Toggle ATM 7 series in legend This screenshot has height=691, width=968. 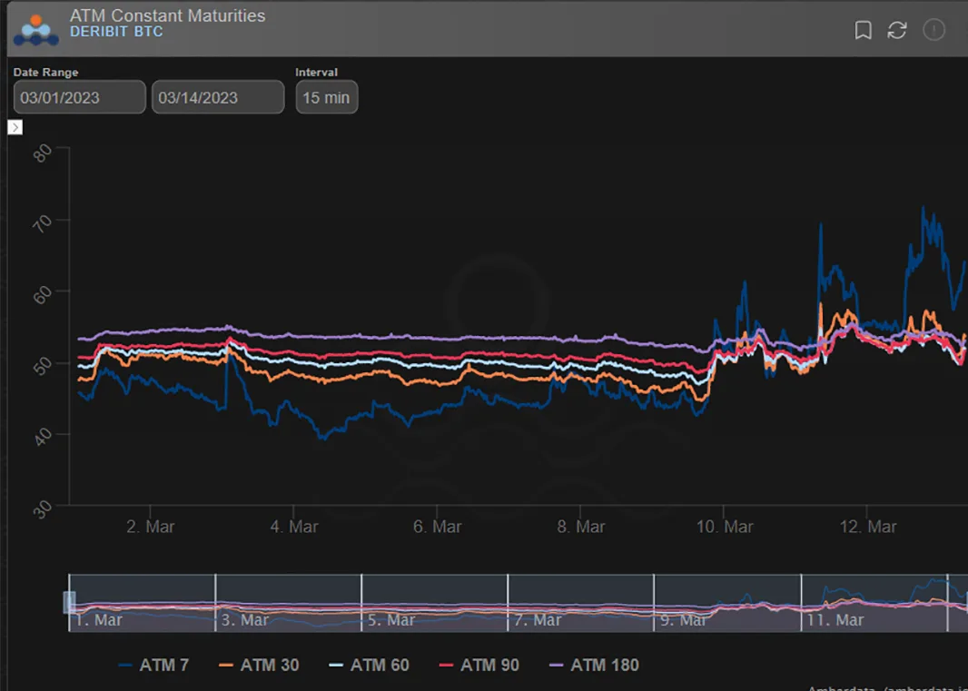click(153, 665)
